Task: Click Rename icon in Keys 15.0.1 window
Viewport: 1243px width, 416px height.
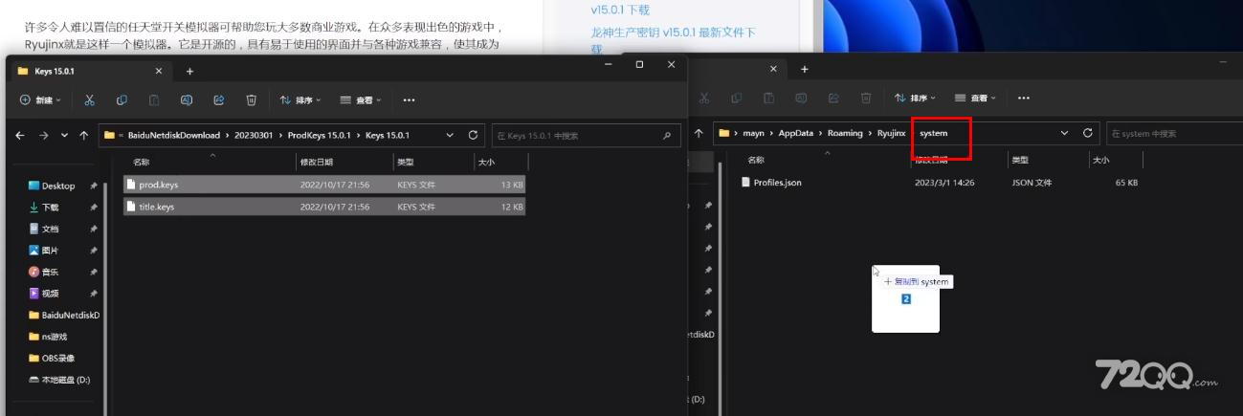Action: 187,99
